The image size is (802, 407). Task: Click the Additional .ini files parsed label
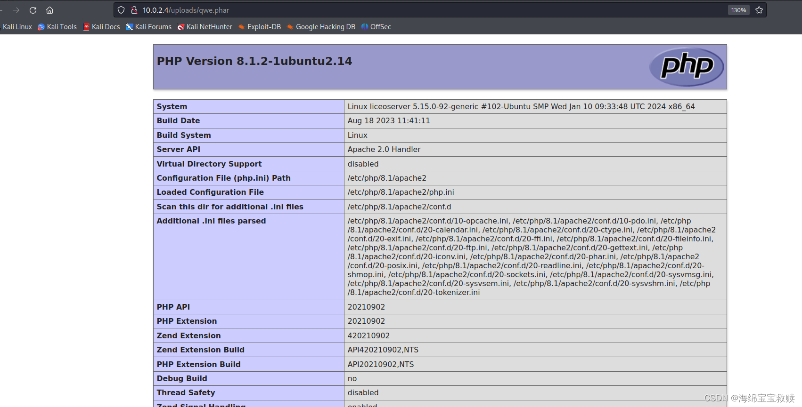point(211,221)
